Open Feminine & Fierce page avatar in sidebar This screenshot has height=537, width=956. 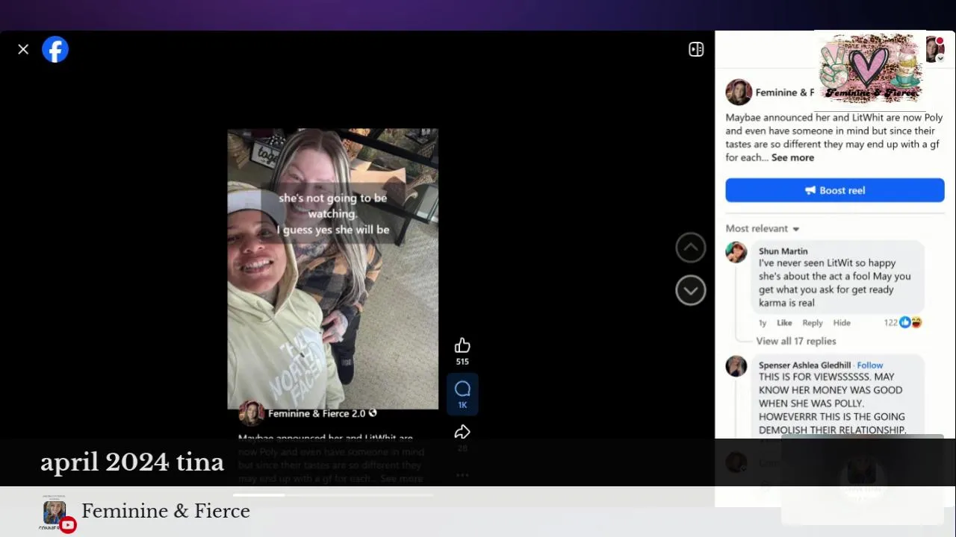pos(739,92)
